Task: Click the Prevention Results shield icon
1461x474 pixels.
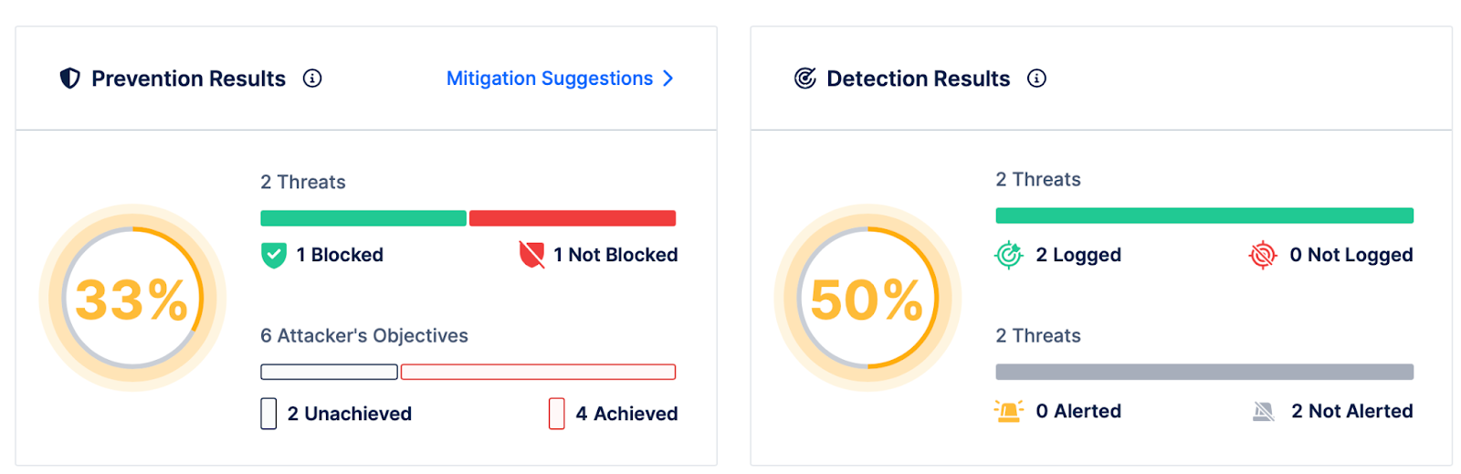Action: [70, 79]
